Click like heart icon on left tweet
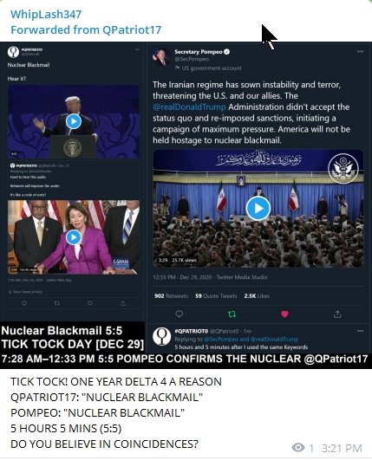Image resolution: width=372 pixels, height=460 pixels. click(x=90, y=303)
